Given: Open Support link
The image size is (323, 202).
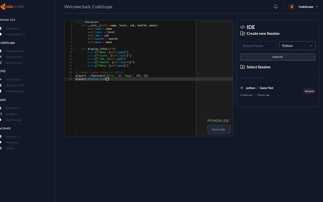Looking at the screenshot, I should pyautogui.click(x=11, y=137).
